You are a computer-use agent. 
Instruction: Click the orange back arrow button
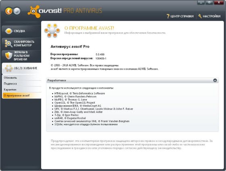click(8, 11)
